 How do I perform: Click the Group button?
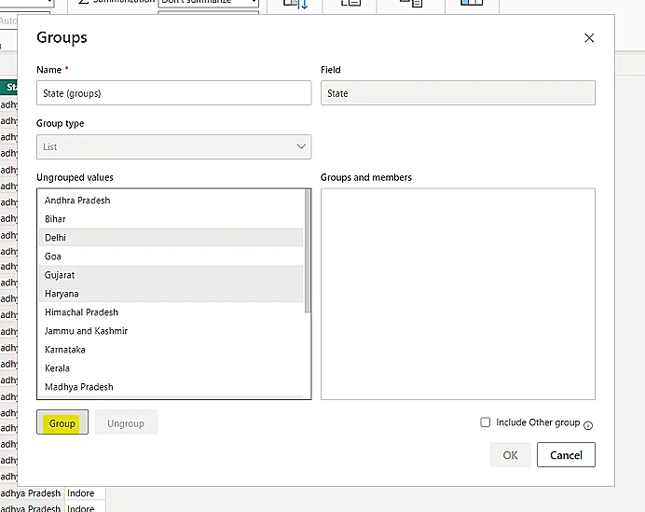click(62, 423)
